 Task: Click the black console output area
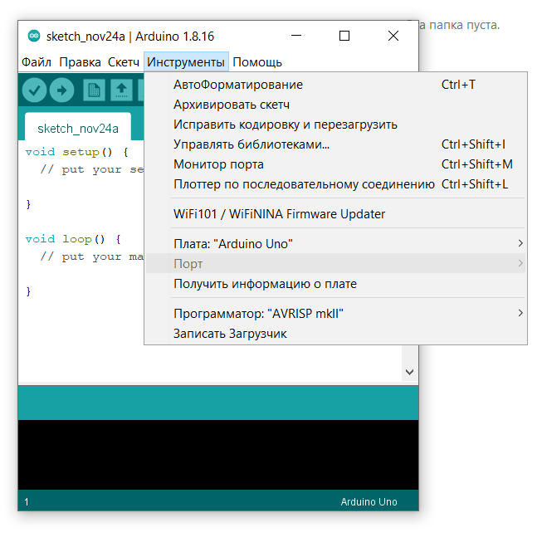point(218,455)
